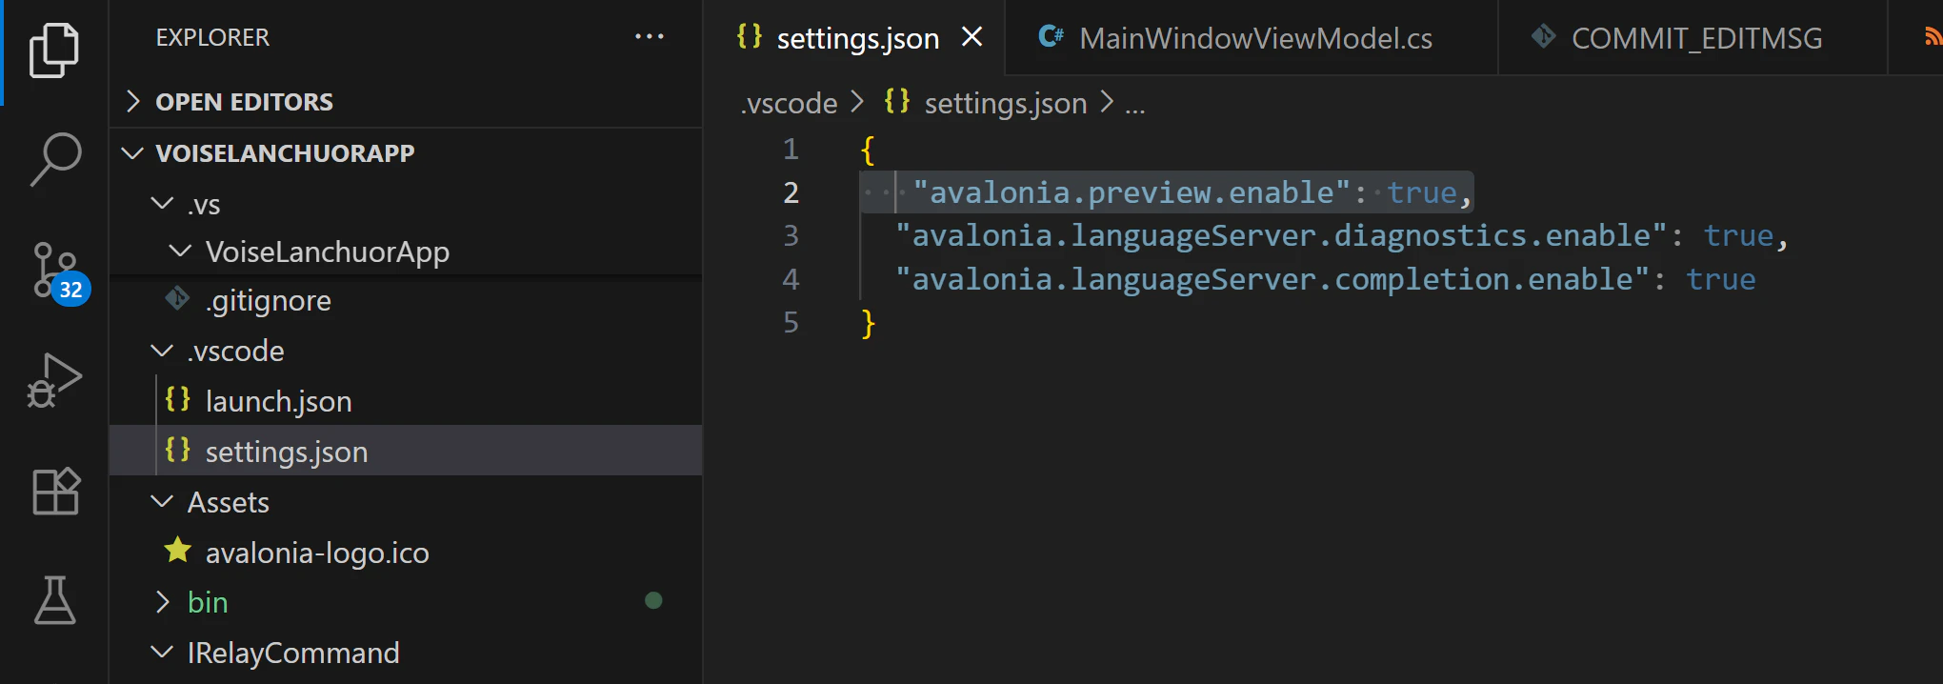Collapse the VOISELANCHUORAPP root folder
This screenshot has width=1943, height=684.
tap(133, 152)
